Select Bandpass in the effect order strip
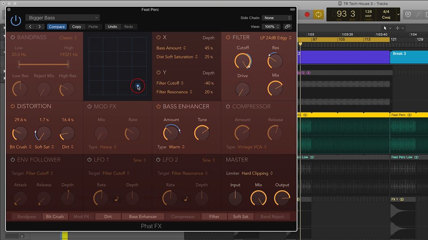 tap(26, 216)
